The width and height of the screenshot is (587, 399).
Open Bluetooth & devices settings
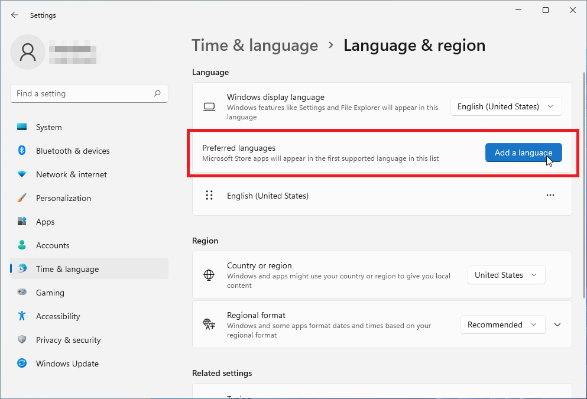point(89,151)
